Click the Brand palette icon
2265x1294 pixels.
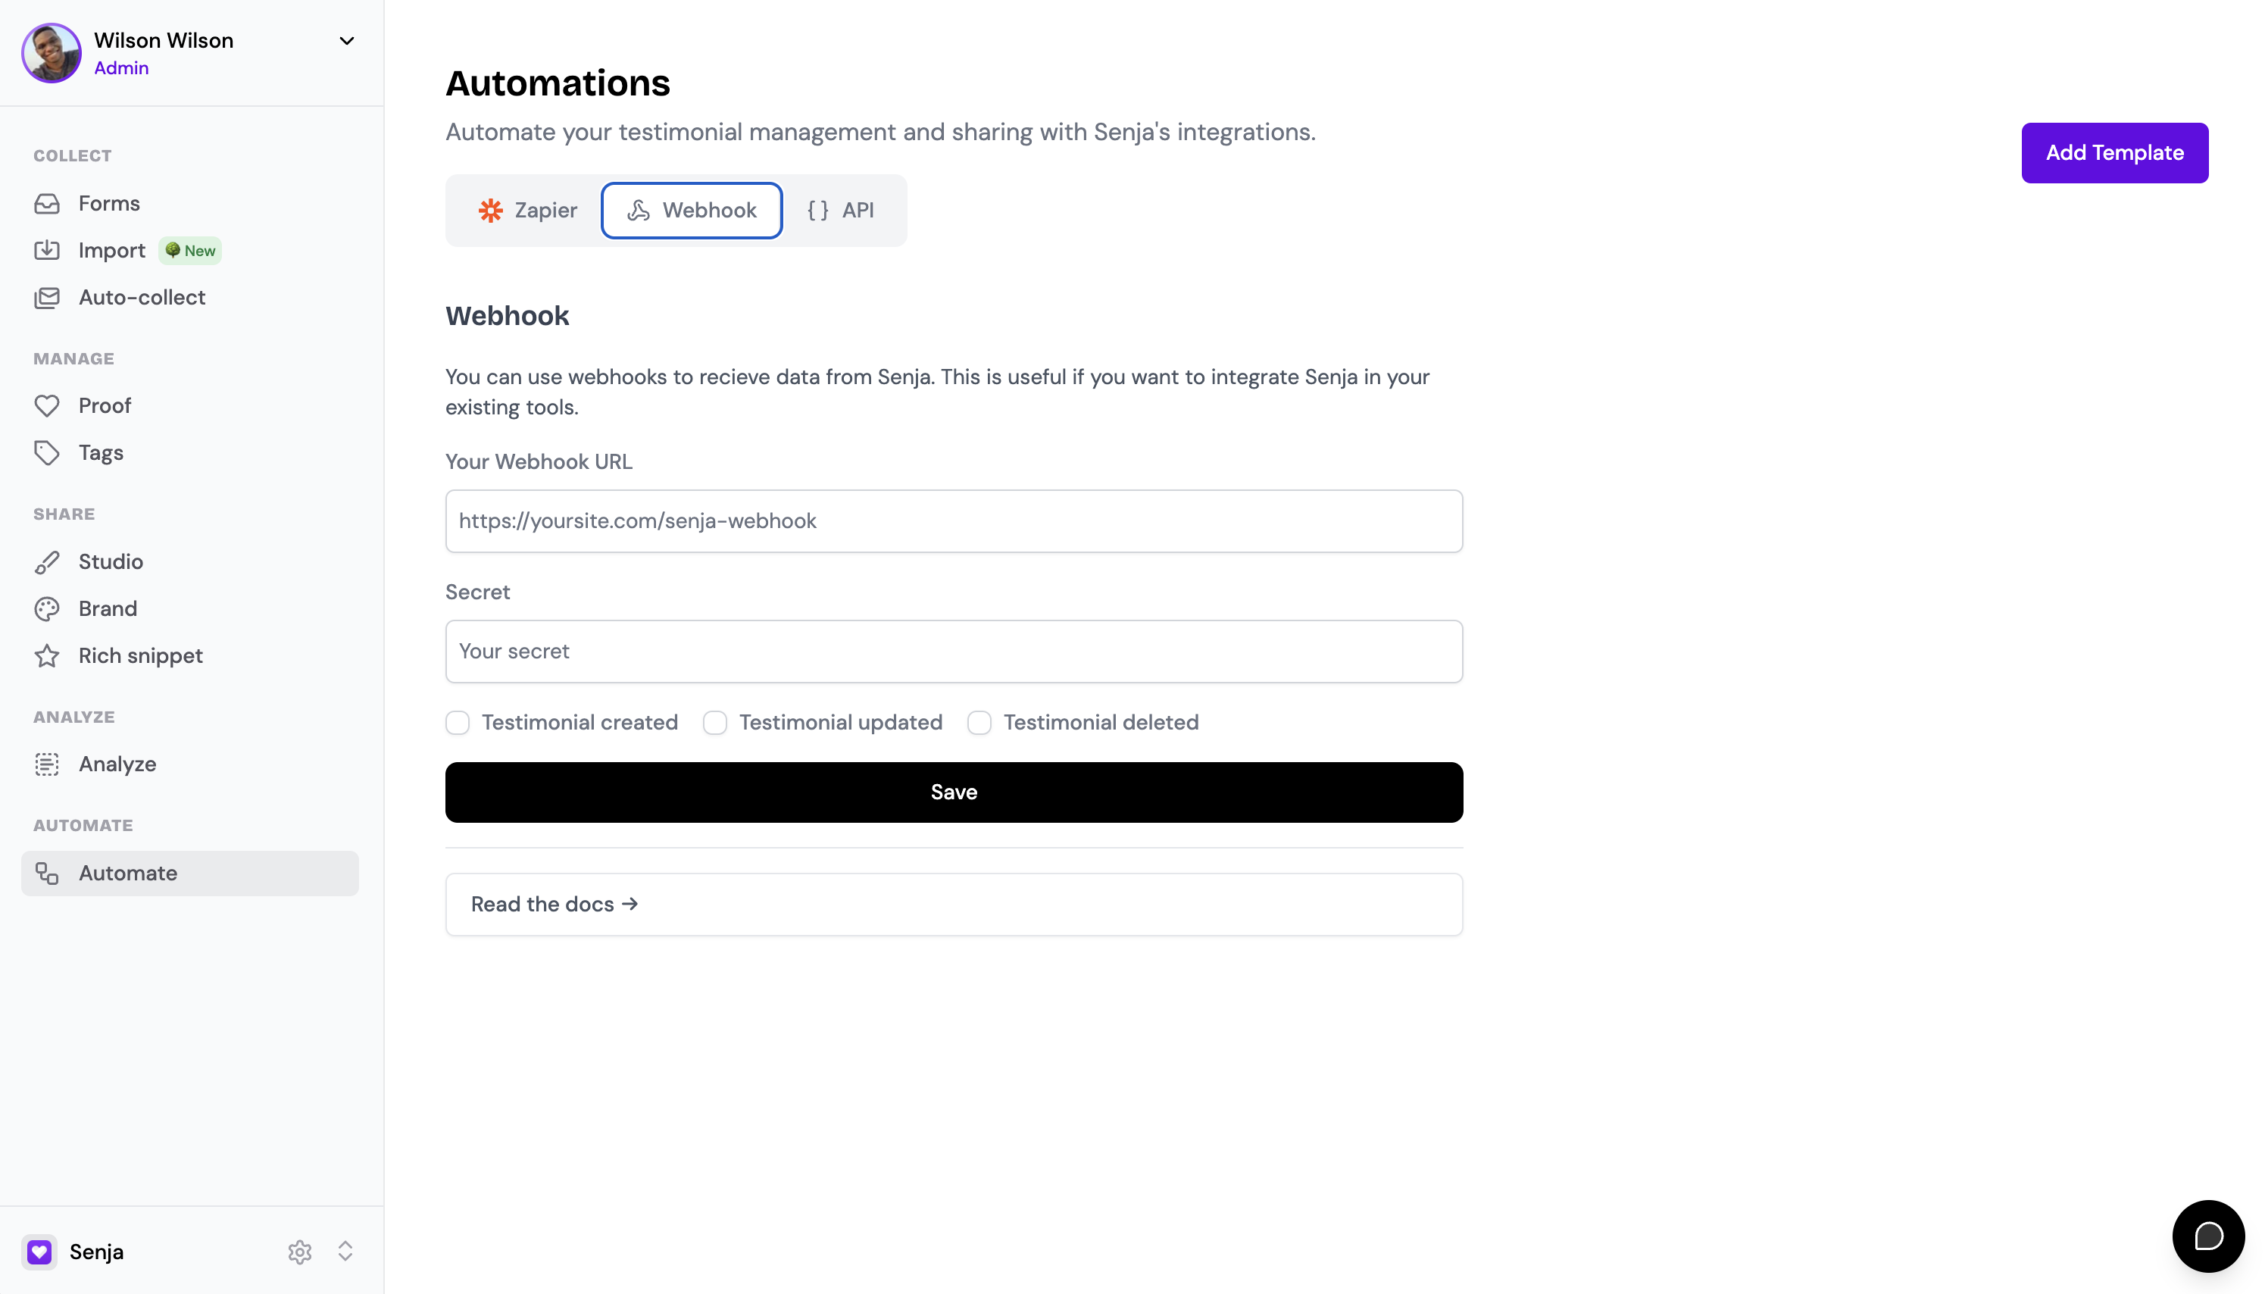click(x=47, y=609)
